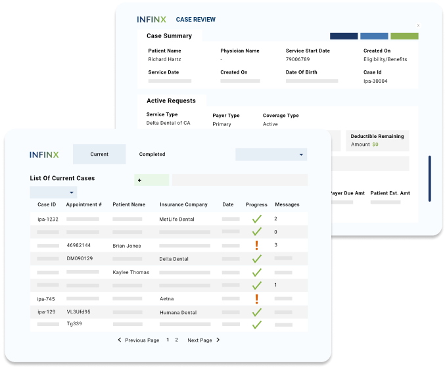The width and height of the screenshot is (445, 370).
Task: Click Case Id value Ipa-30004
Action: coord(375,81)
